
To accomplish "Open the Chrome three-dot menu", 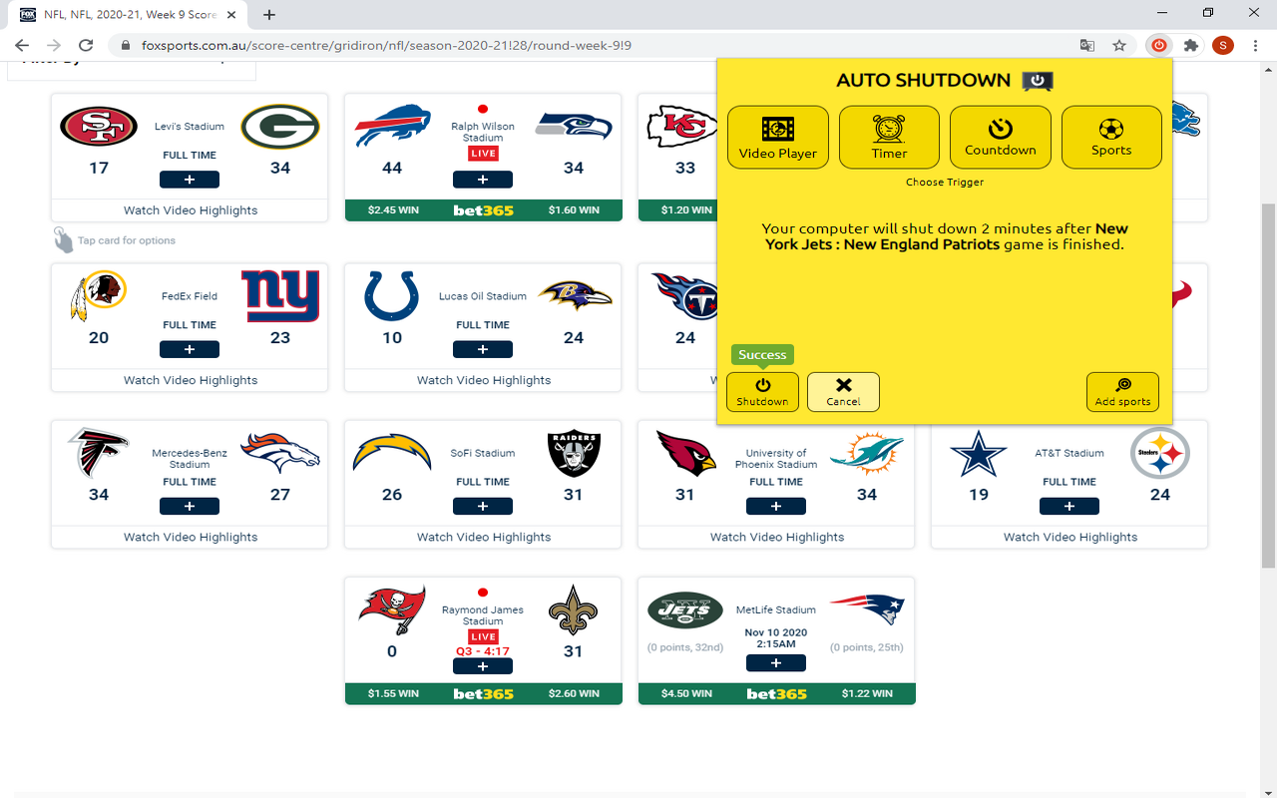I will (1255, 45).
